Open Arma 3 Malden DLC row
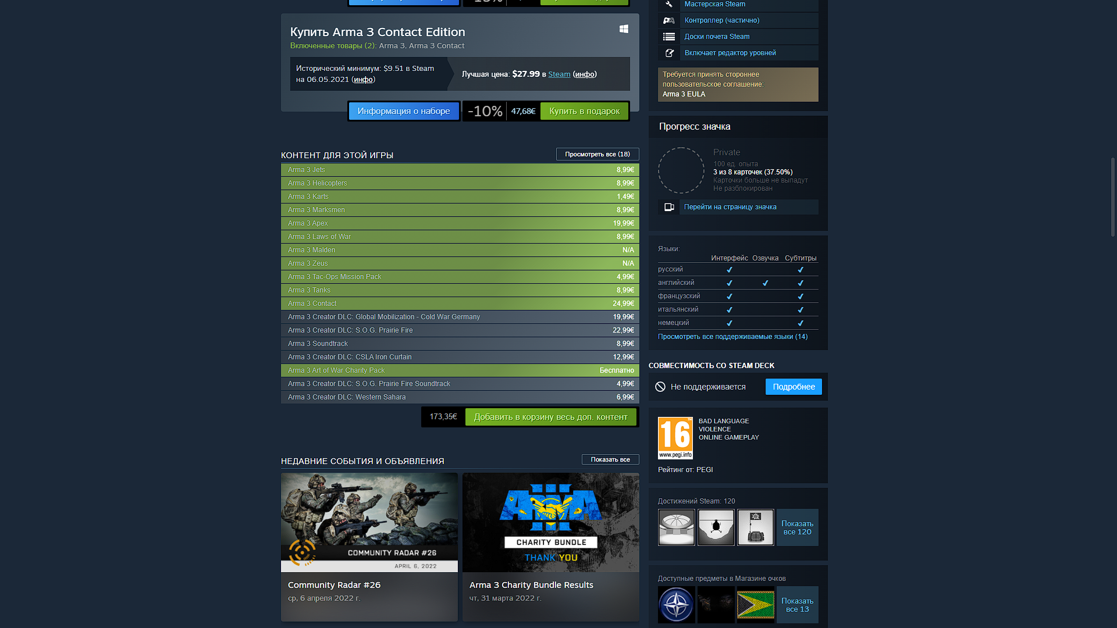Viewport: 1117px width, 628px height. point(460,250)
